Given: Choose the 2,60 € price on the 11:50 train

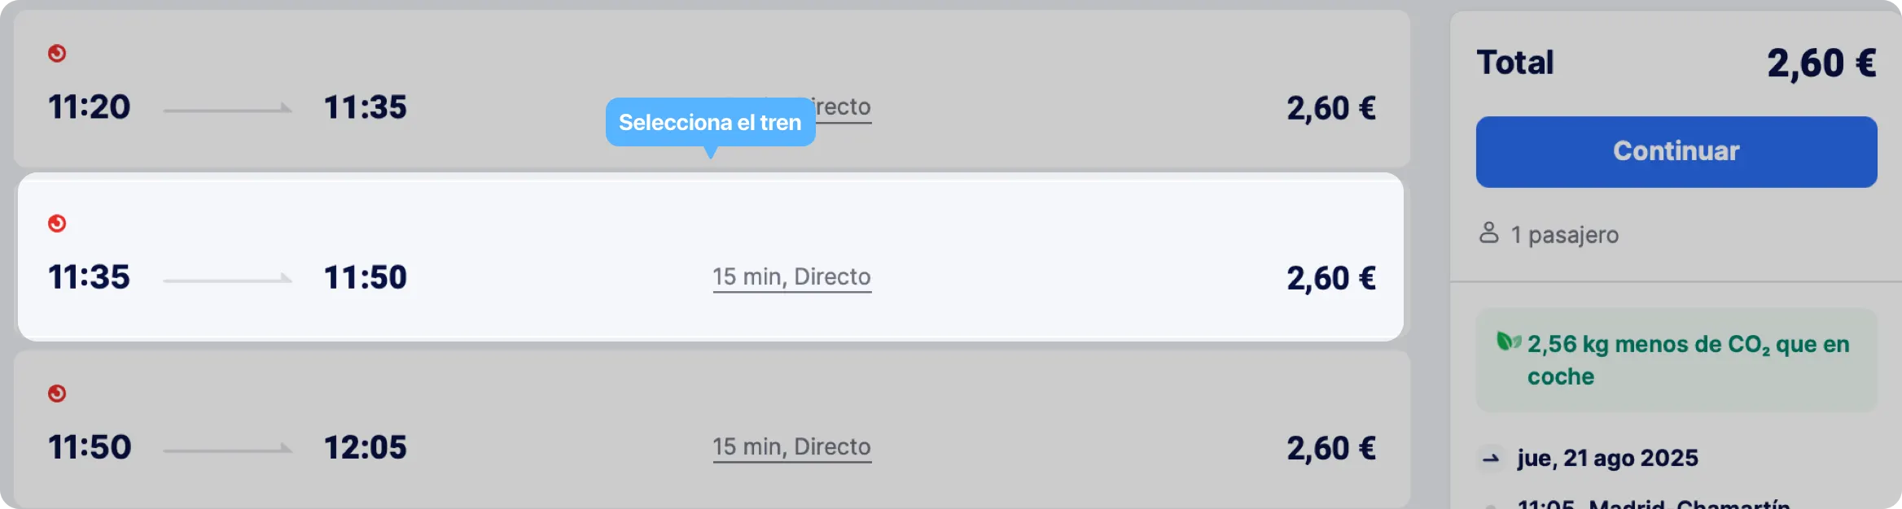Looking at the screenshot, I should [x=1331, y=449].
